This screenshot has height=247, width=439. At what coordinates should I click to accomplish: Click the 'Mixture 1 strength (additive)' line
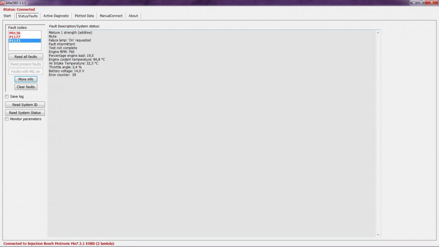pyautogui.click(x=71, y=33)
